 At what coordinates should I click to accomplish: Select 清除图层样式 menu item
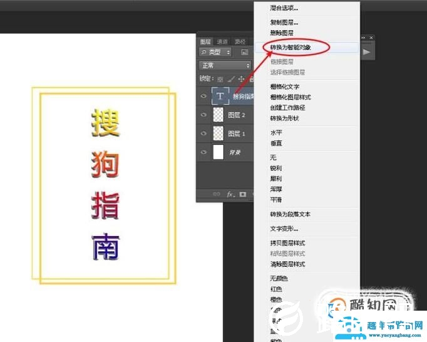287,264
